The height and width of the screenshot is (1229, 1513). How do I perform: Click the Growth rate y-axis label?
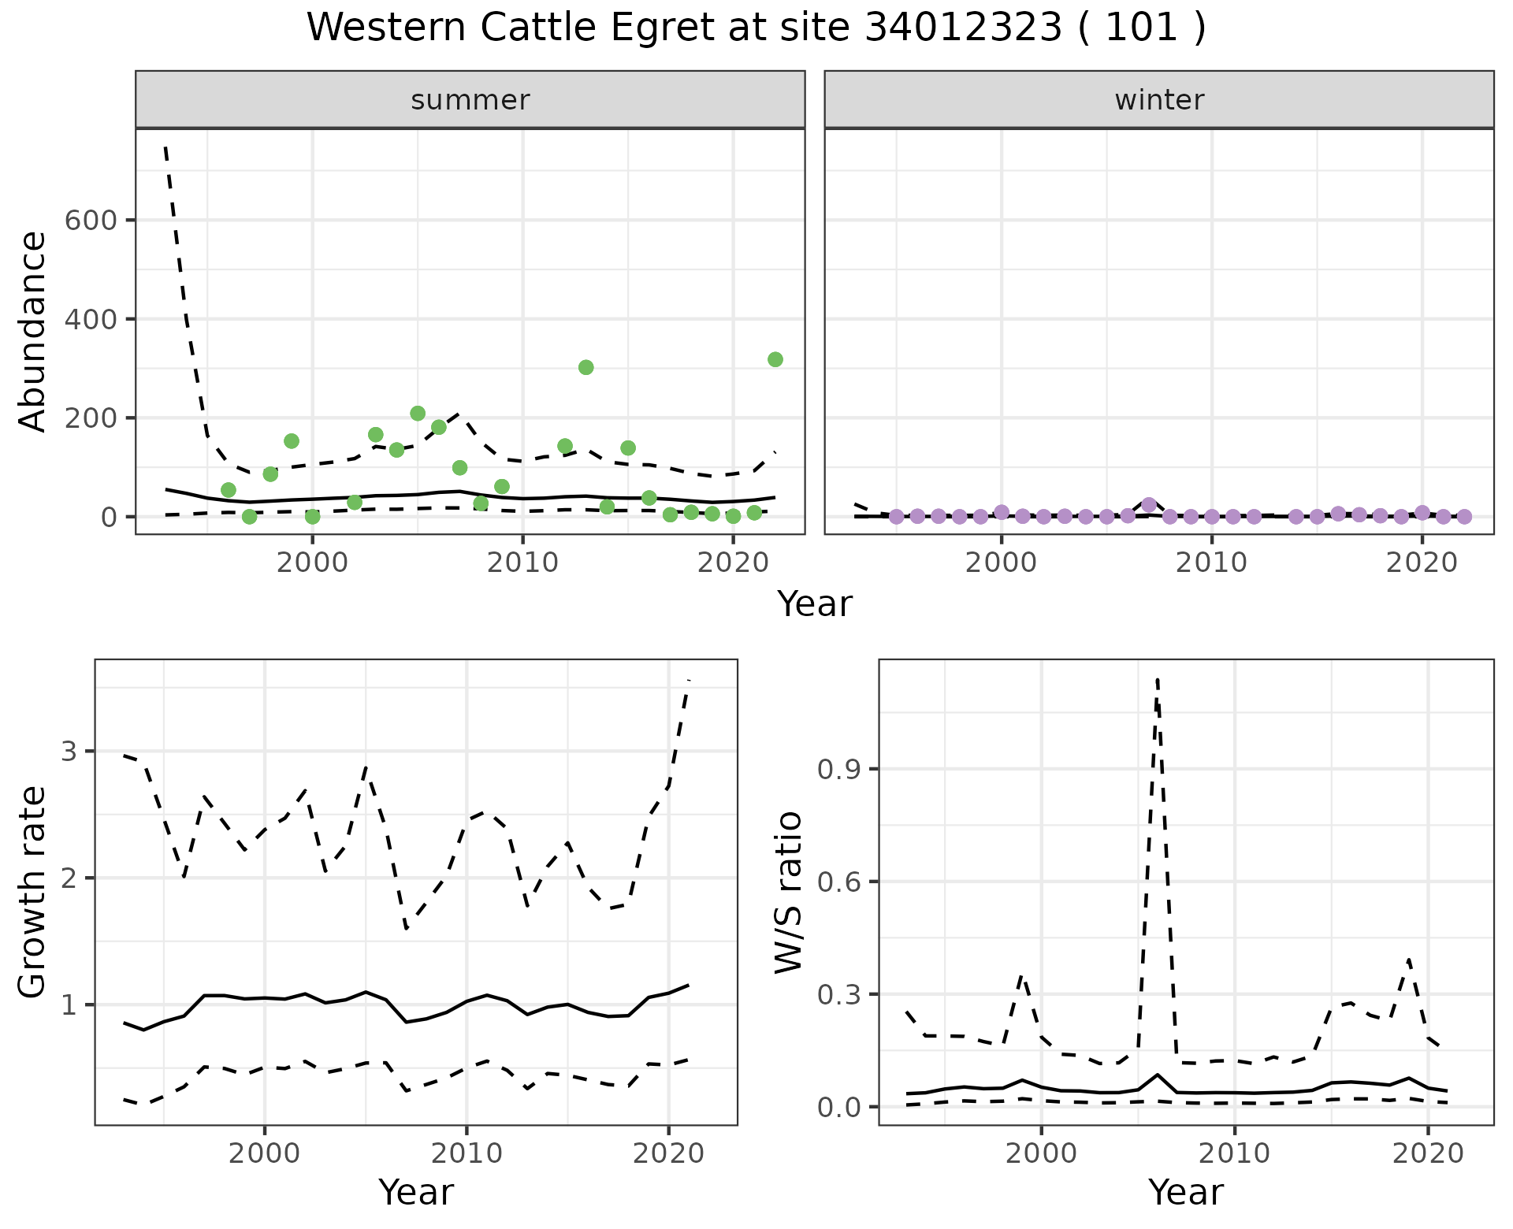(32, 892)
